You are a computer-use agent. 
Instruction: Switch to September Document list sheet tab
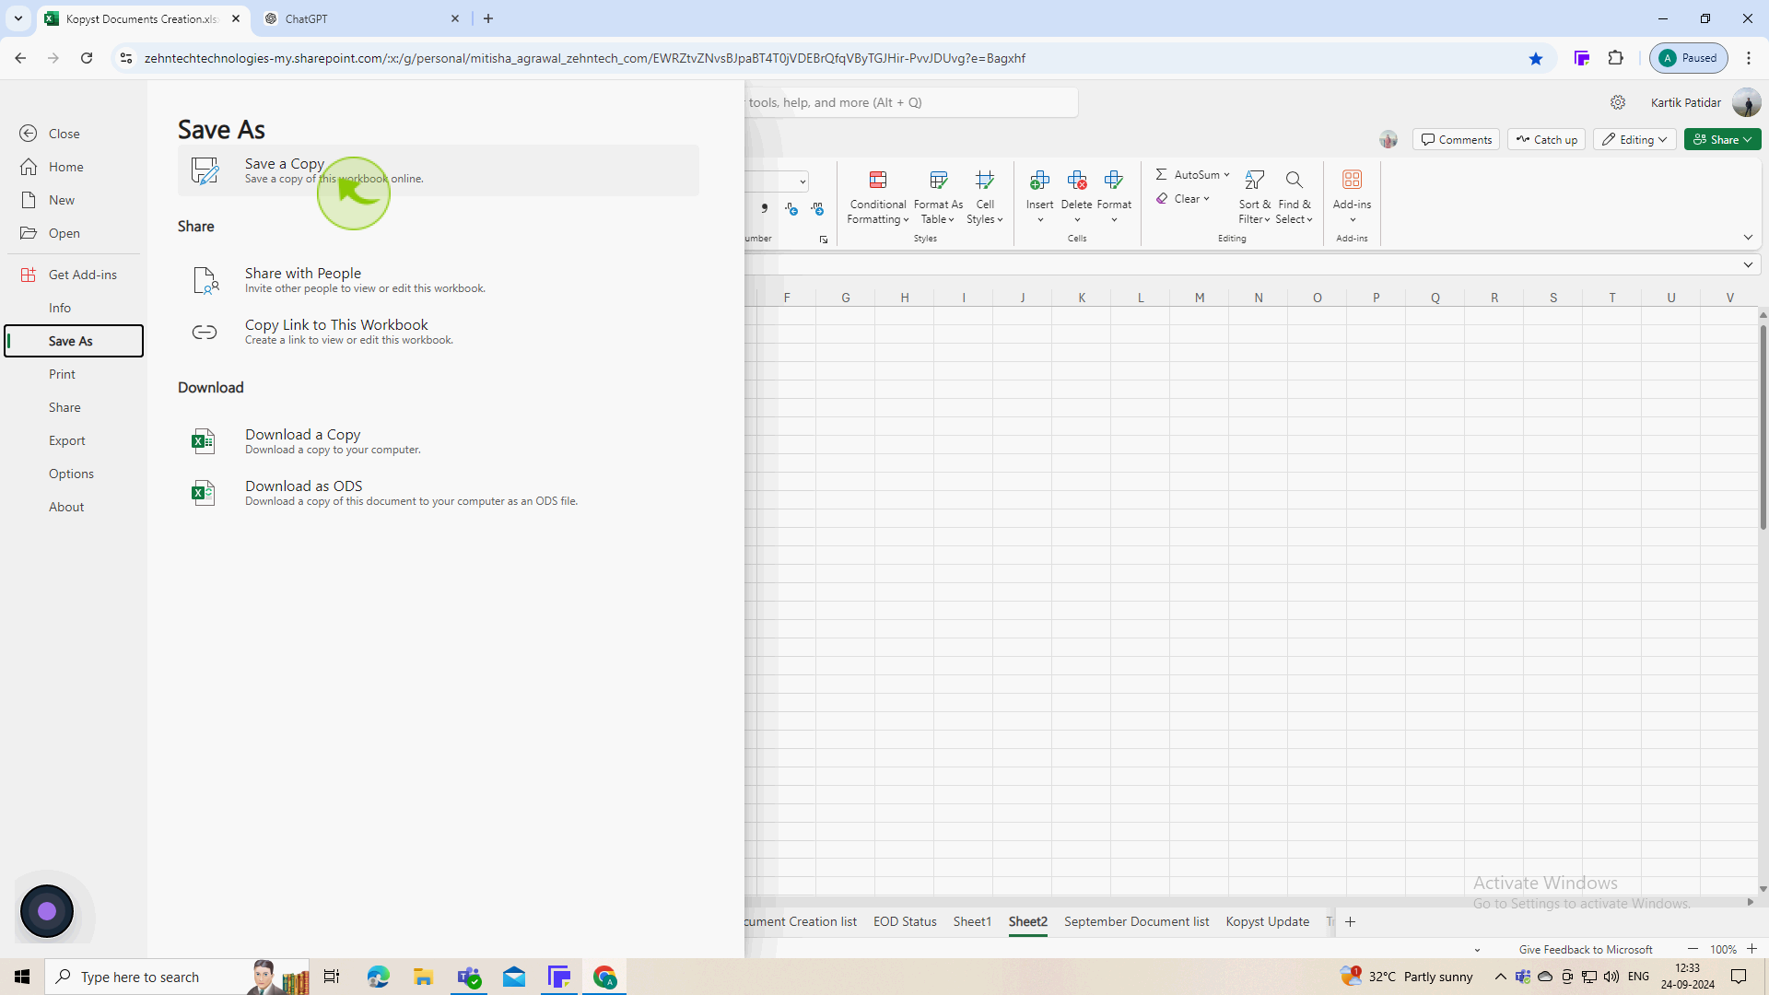pos(1136,921)
